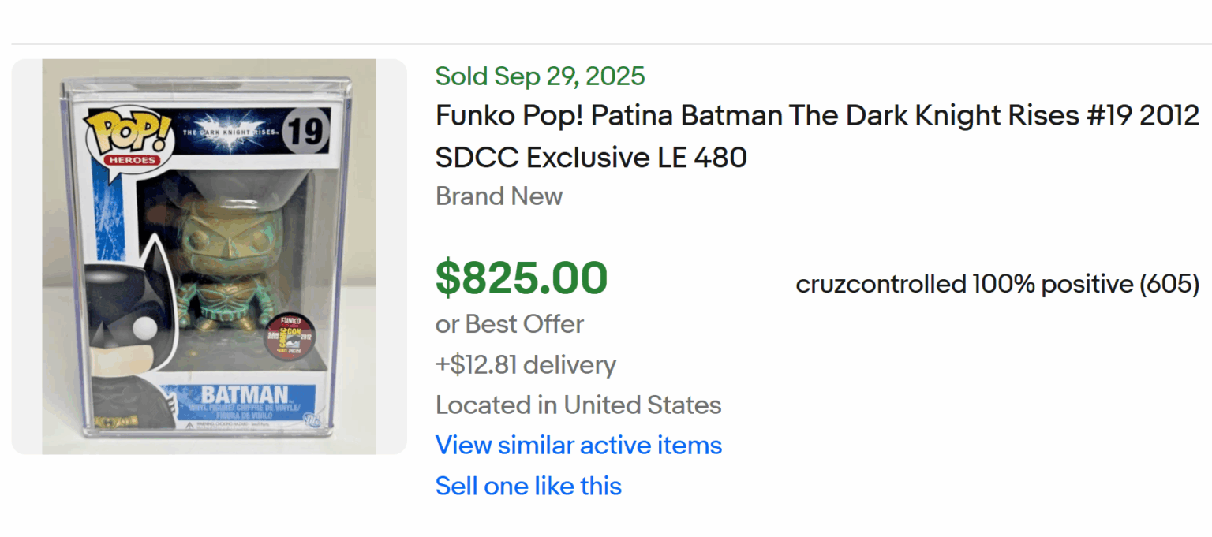This screenshot has height=537, width=1212.
Task: Select the sold price '$825.00'
Action: pyautogui.click(x=522, y=277)
